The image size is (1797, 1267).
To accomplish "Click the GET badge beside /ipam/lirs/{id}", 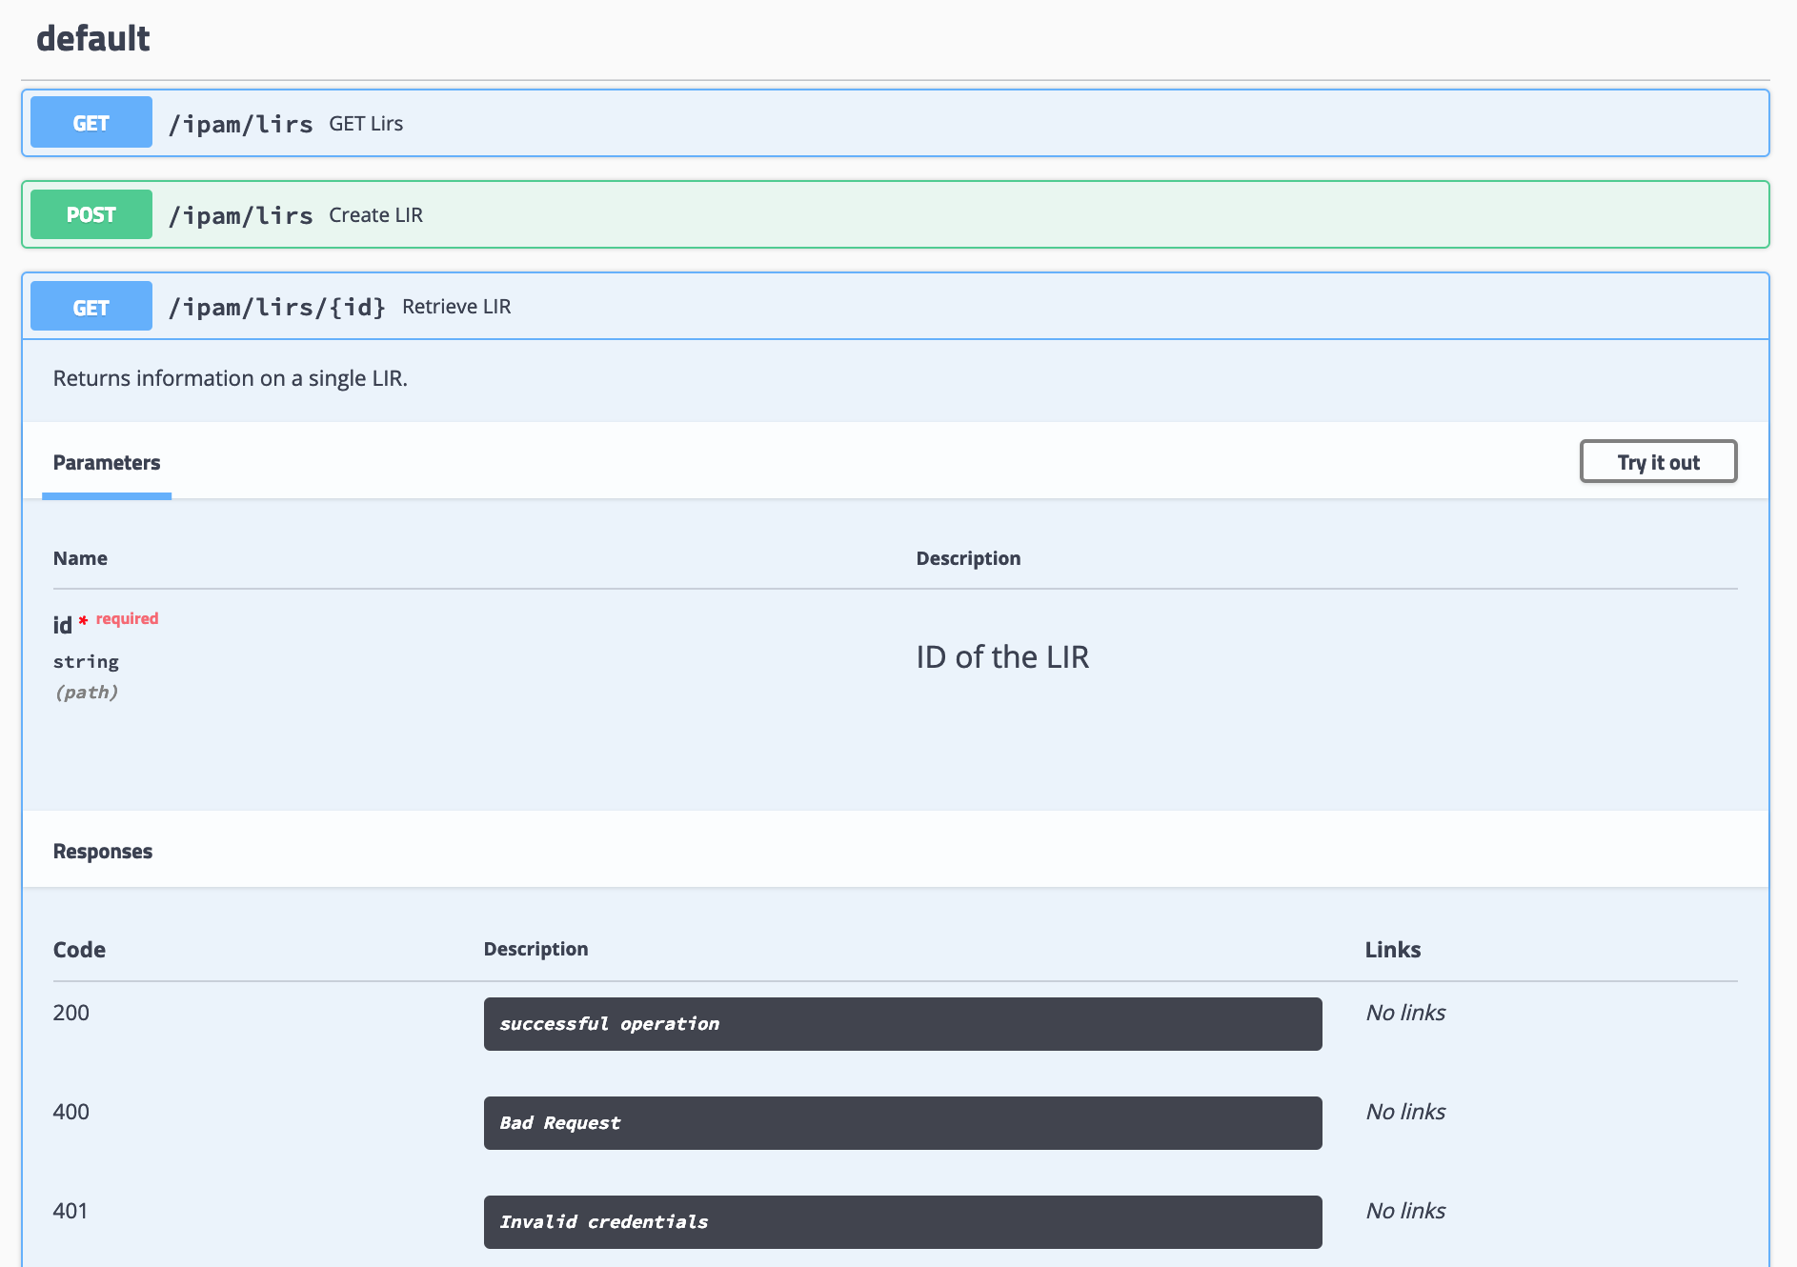I will 91,307.
